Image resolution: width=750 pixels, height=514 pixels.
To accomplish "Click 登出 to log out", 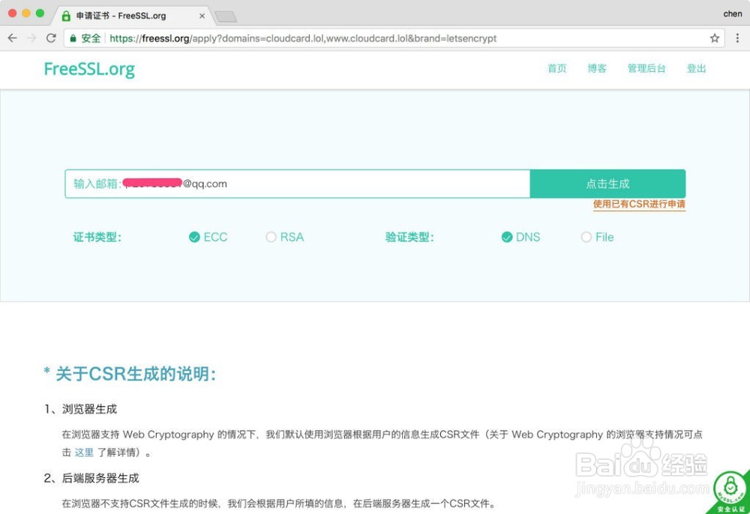I will [x=697, y=68].
